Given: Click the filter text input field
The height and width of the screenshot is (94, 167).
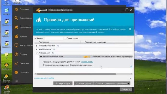Looking at the screenshot, I should tap(54, 38).
